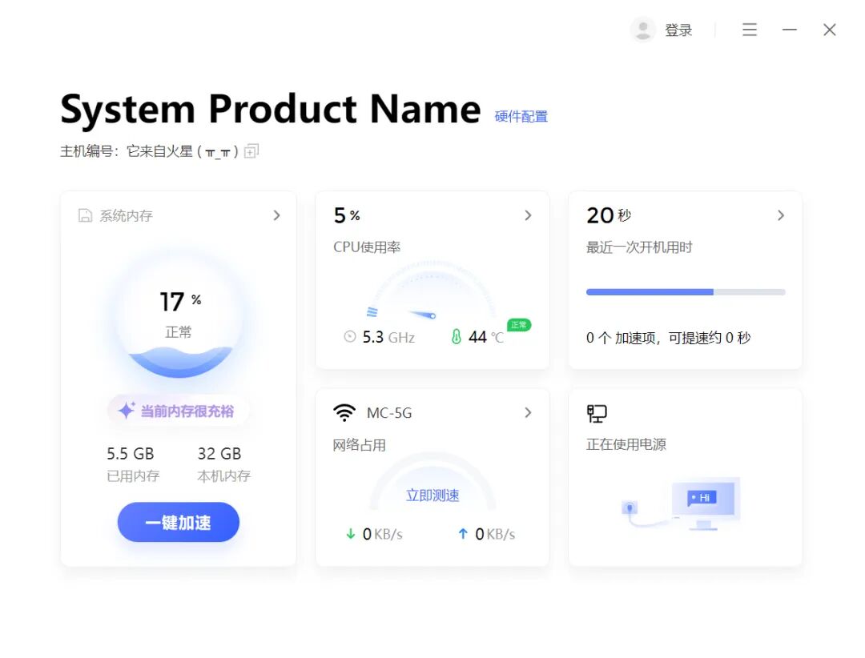
Task: Click the 登录 login link
Action: (x=678, y=30)
